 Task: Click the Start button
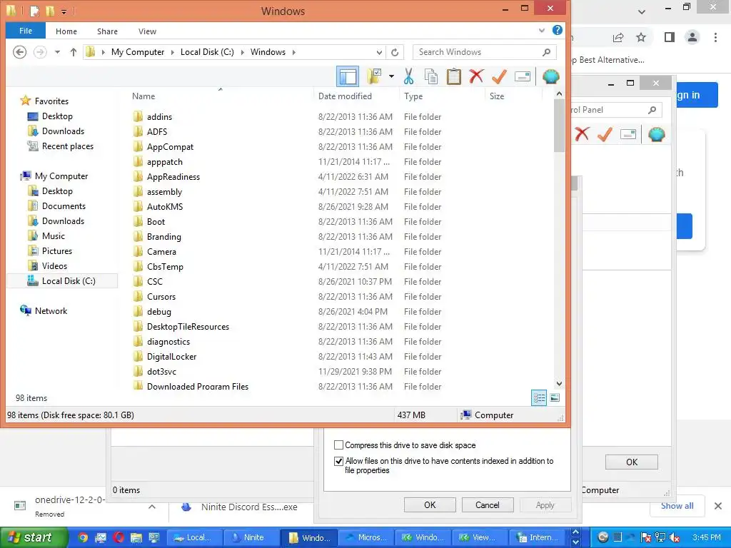pyautogui.click(x=33, y=538)
